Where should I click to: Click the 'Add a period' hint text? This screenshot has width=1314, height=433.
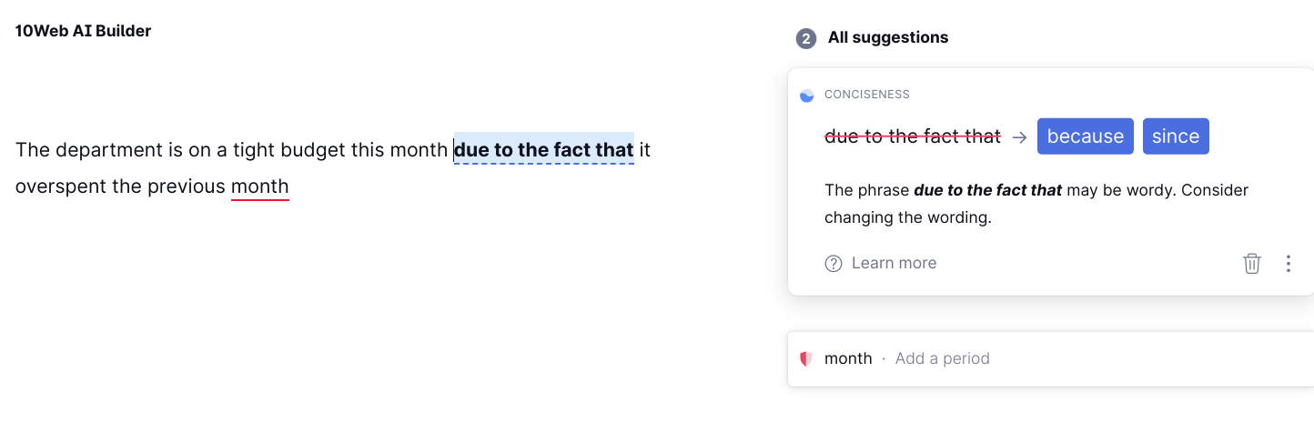943,358
